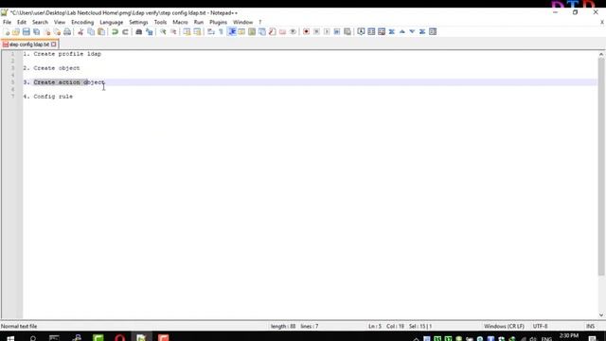Click 'Normal text file' in status bar

click(19, 326)
